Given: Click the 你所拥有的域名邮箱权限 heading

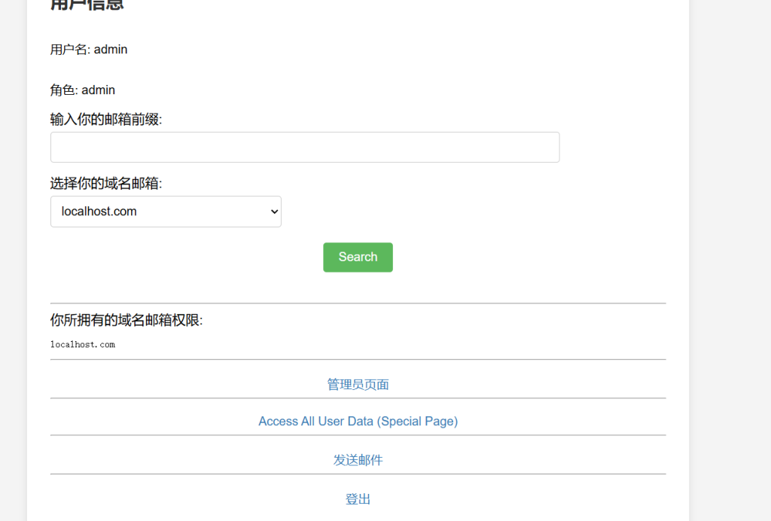Looking at the screenshot, I should 126,321.
